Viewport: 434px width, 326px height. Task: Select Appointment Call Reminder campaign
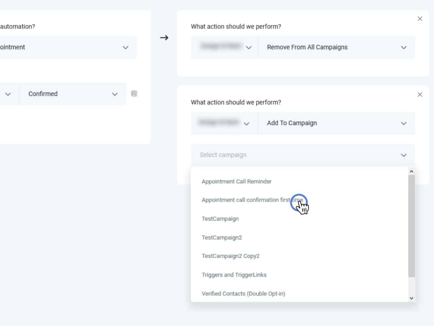tap(236, 182)
